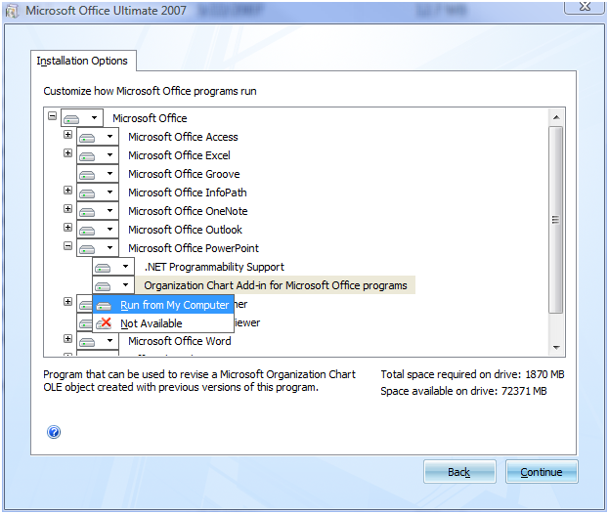
Task: Click 'Customize how Microsoft Office programs run' heading
Action: (150, 91)
